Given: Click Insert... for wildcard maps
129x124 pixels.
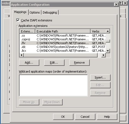Looking at the screenshot, I should tap(100, 77).
